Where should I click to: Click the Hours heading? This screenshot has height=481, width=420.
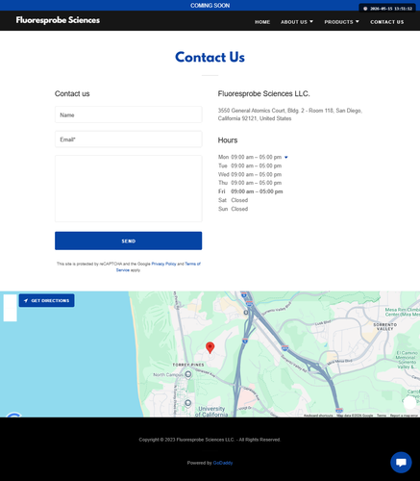click(x=228, y=140)
